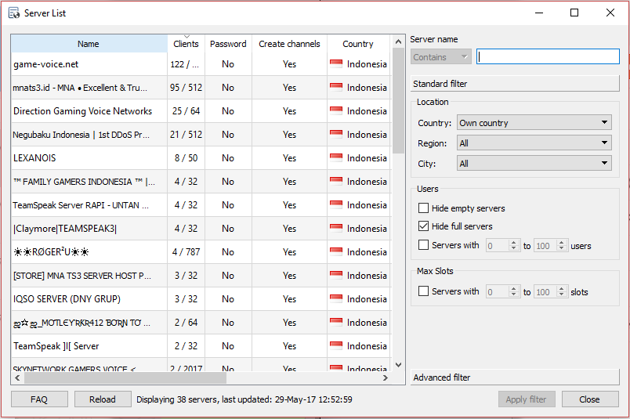Select the RØGER²U server row
This screenshot has width=630, height=419.
click(x=201, y=252)
